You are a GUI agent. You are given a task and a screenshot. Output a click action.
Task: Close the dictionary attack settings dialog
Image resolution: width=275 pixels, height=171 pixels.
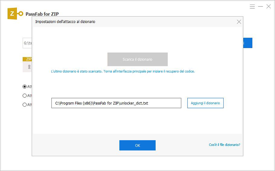tap(239, 22)
